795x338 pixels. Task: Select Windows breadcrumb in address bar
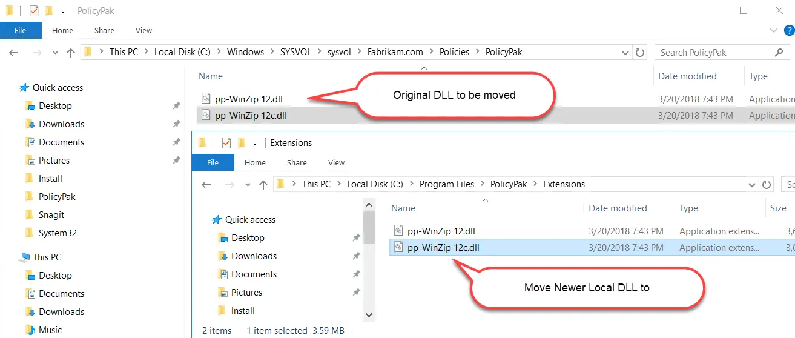245,52
